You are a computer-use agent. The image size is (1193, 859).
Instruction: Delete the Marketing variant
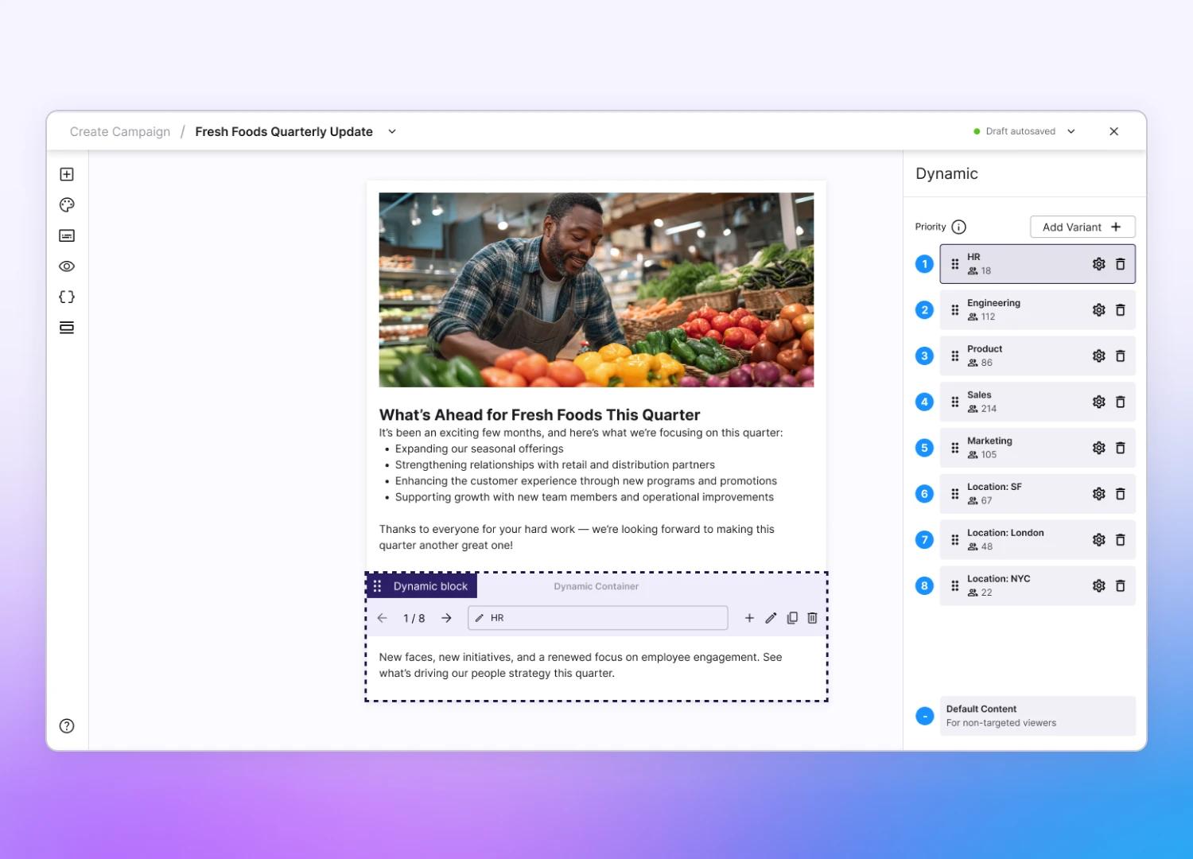[x=1121, y=448]
